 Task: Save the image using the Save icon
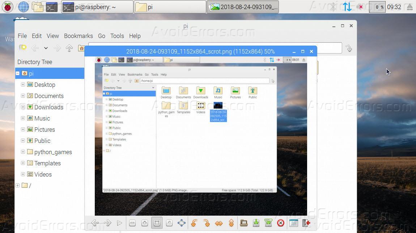[256, 223]
